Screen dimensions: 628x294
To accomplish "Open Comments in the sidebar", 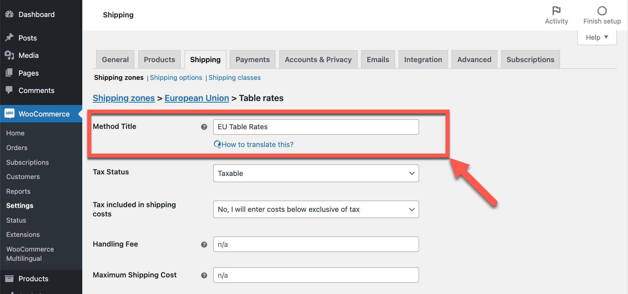I will (36, 90).
